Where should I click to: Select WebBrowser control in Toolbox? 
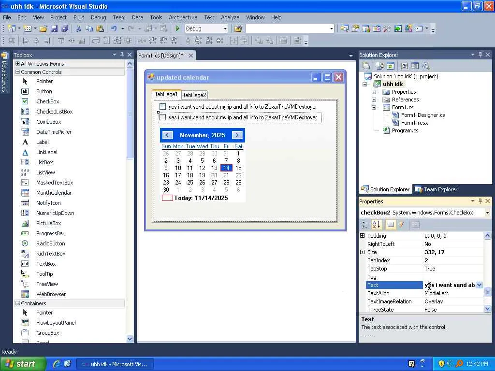pyautogui.click(x=51, y=294)
